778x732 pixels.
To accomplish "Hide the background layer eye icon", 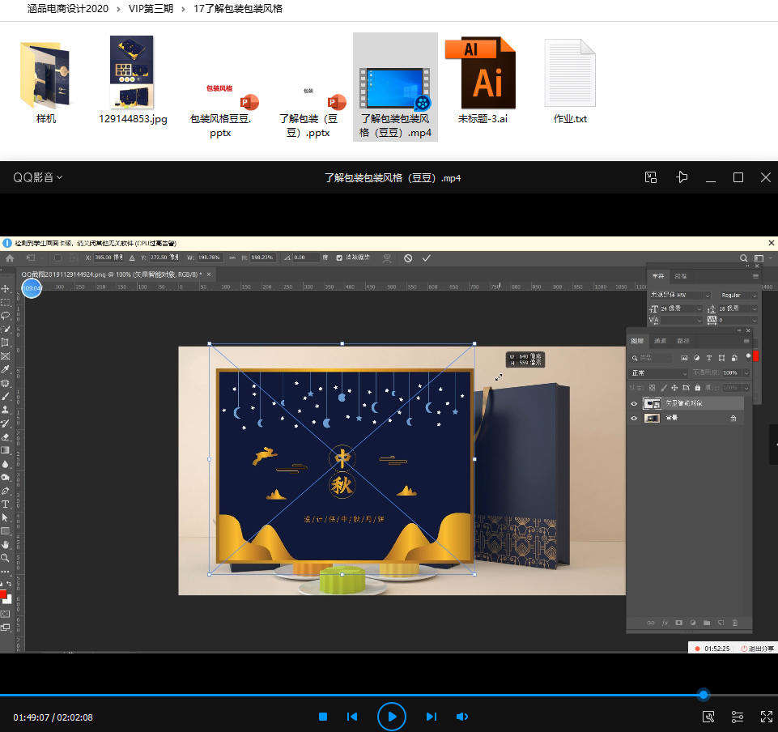I will coord(634,419).
